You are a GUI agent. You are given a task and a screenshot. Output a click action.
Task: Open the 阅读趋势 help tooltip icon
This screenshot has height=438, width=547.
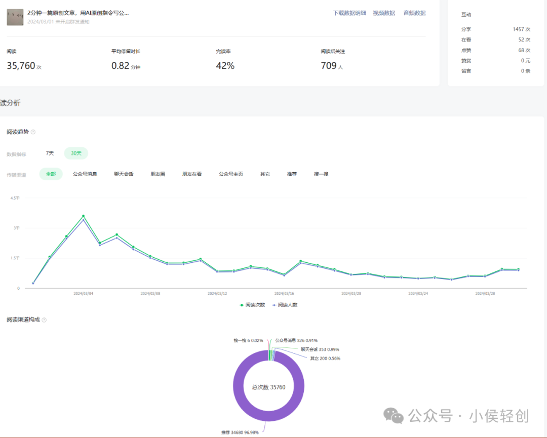pos(32,132)
